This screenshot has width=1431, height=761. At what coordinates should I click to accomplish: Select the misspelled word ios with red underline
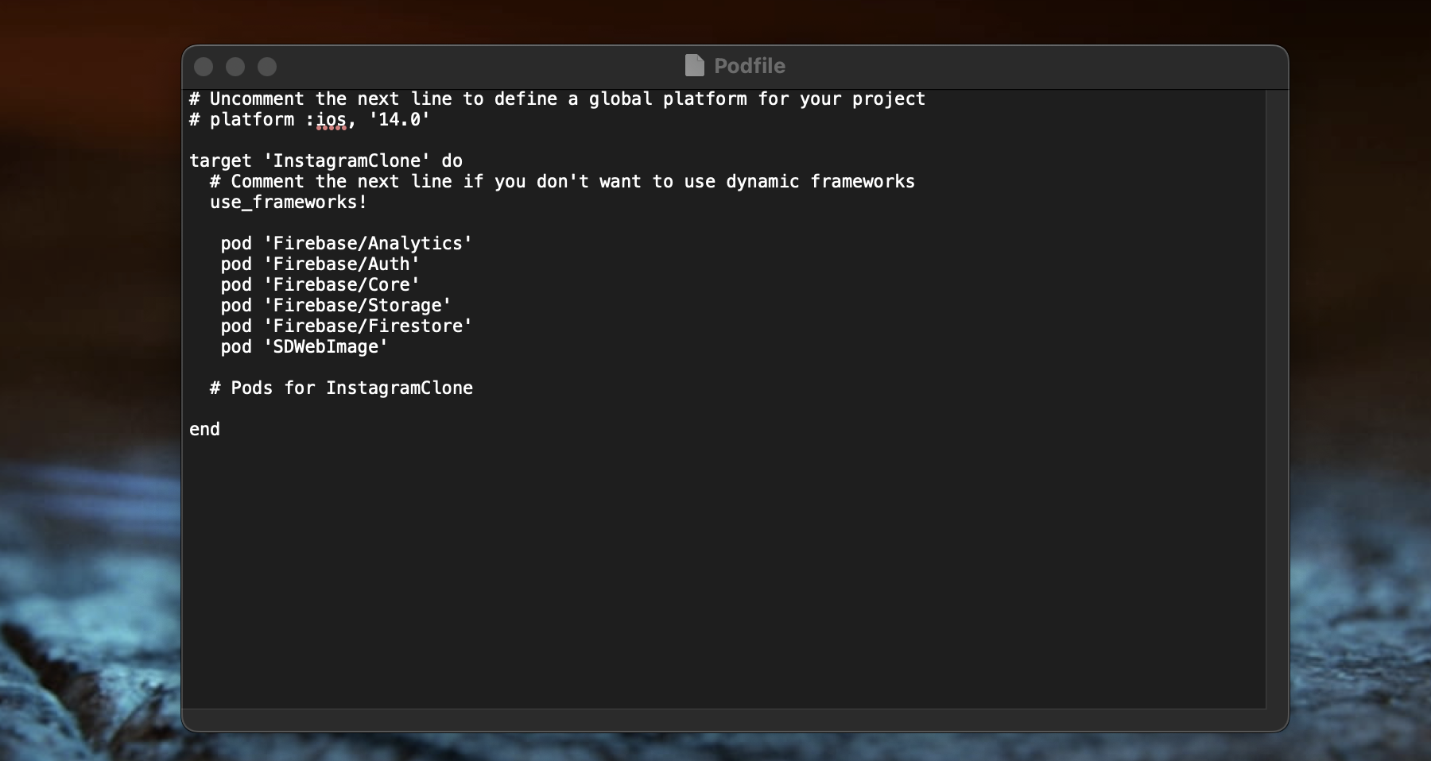[333, 119]
